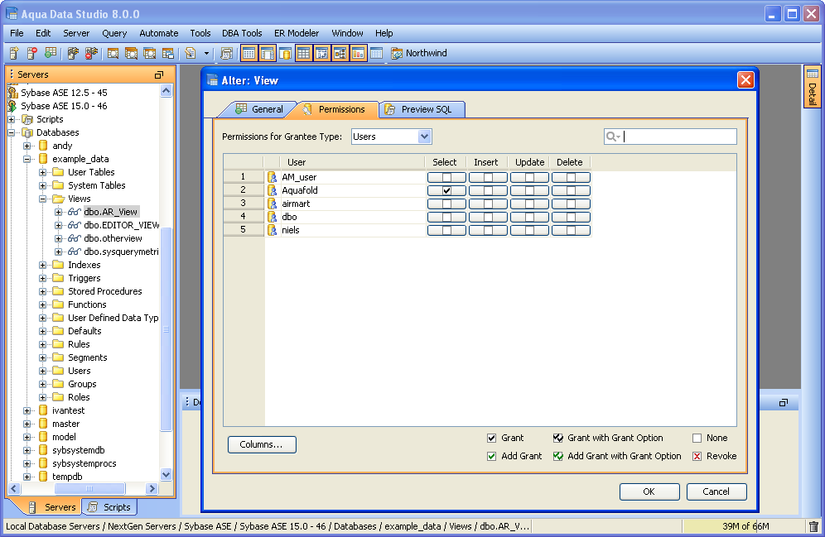Screen dimensions: 825x537
Task: Toggle the Delete checkbox for dbo
Action: (x=572, y=217)
